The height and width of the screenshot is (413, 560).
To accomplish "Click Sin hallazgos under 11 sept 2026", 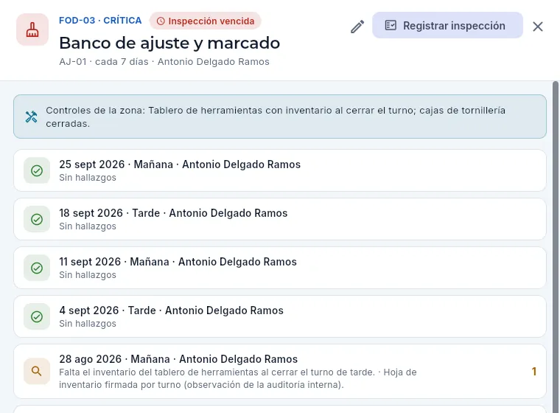I will [88, 275].
